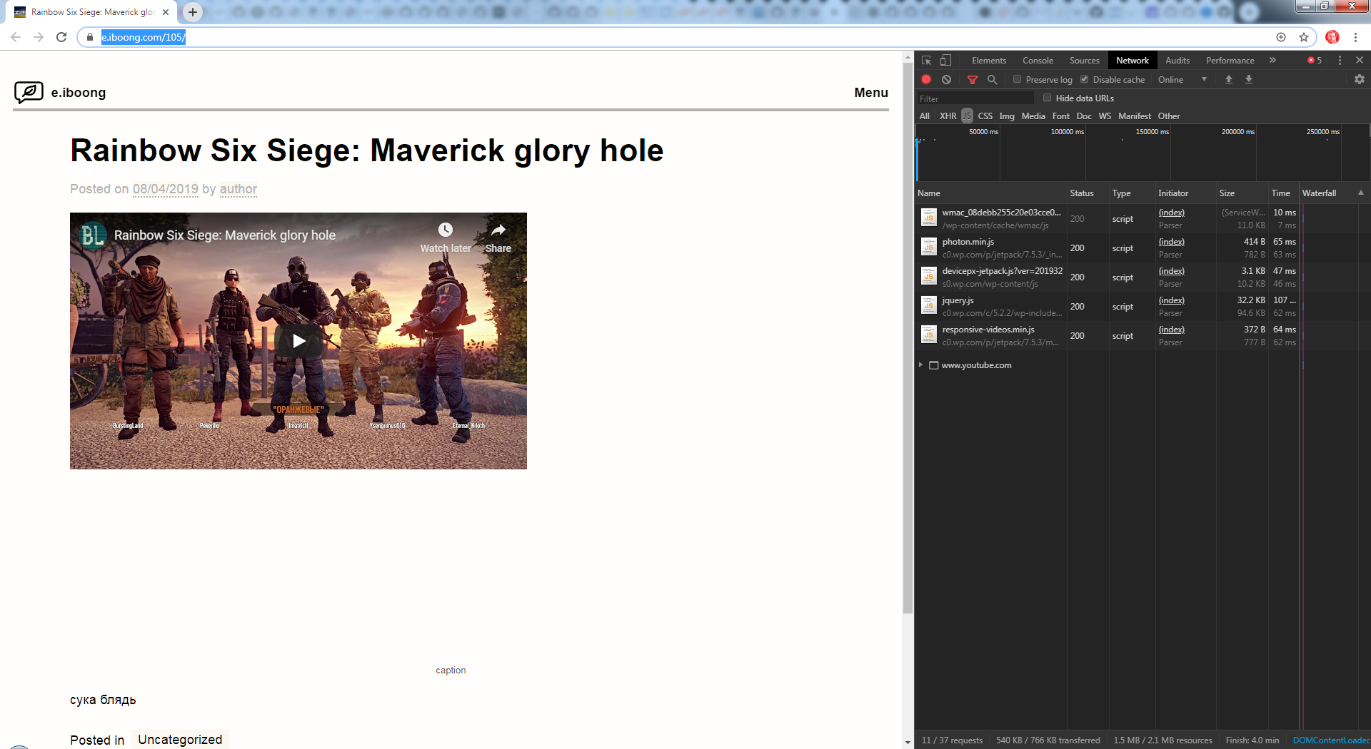The width and height of the screenshot is (1371, 749).
Task: Filter requests by XHR
Action: click(x=948, y=116)
